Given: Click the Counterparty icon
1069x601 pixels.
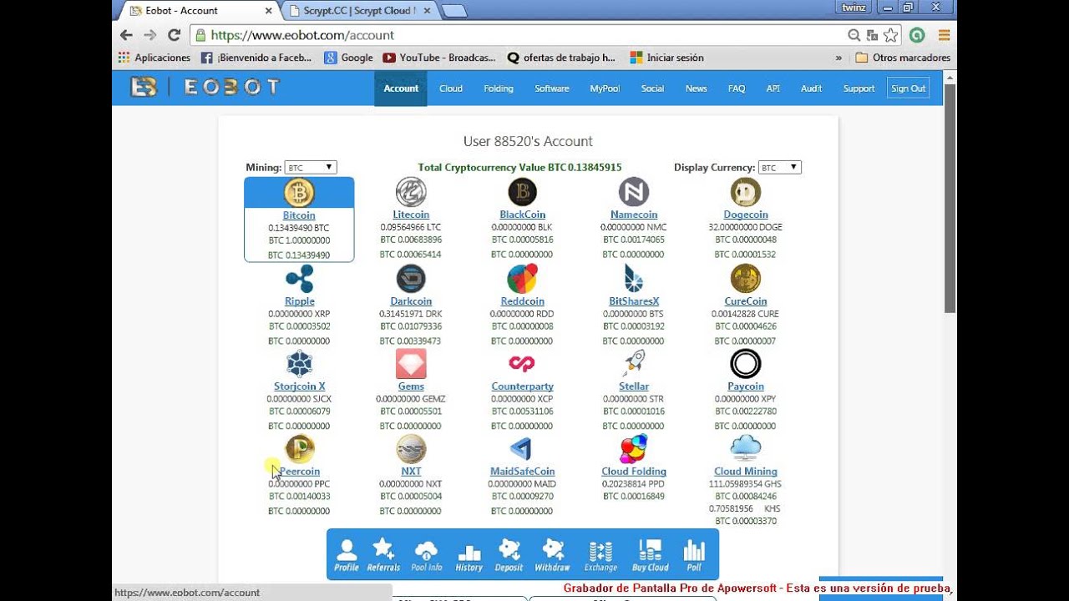Looking at the screenshot, I should click(522, 364).
